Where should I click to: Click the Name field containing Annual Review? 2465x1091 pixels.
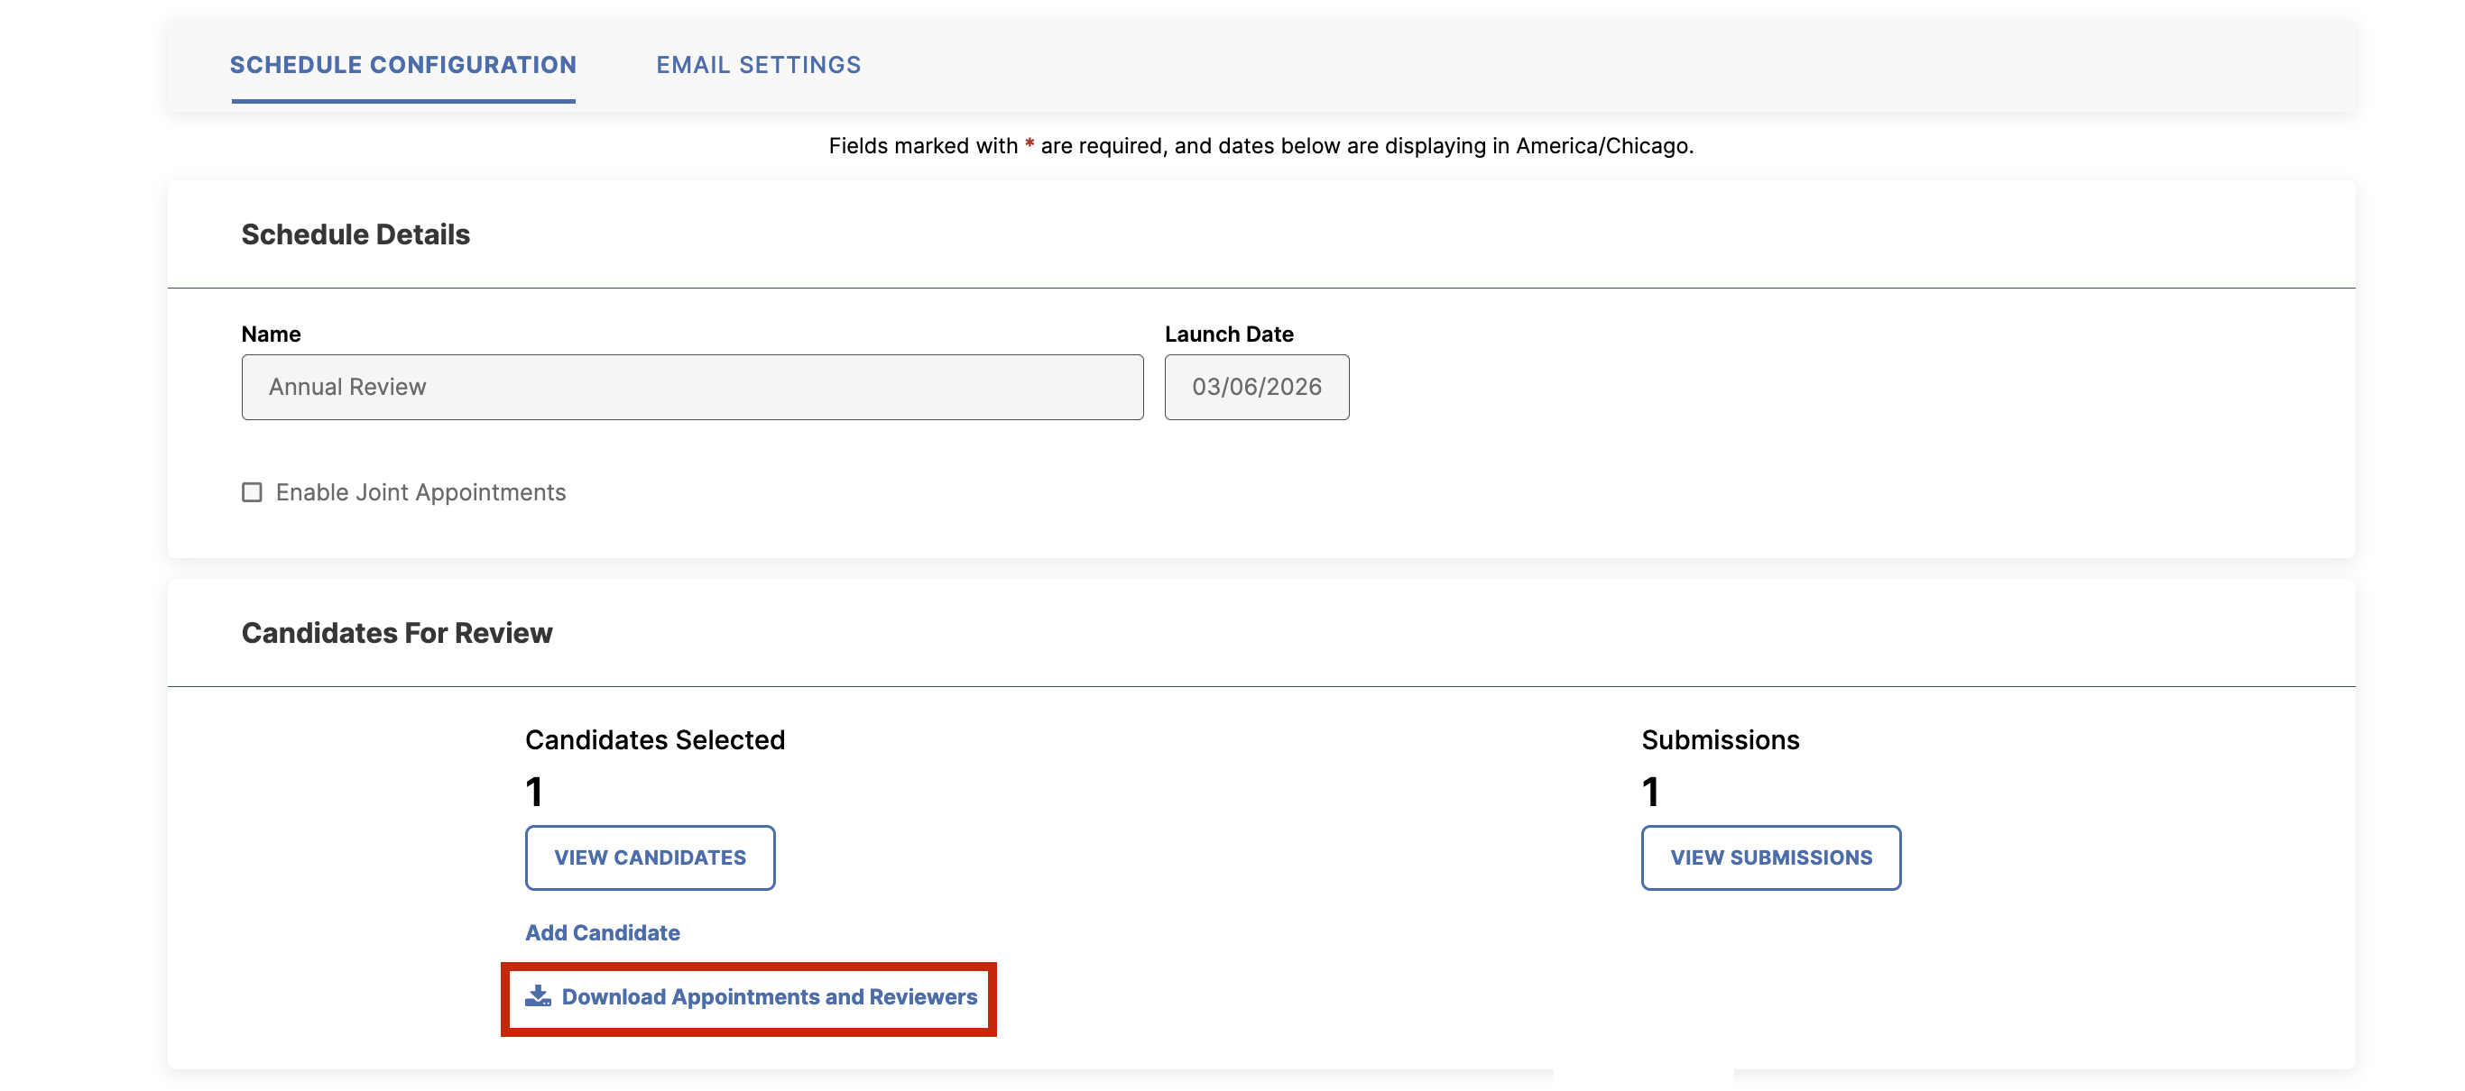[x=692, y=387]
